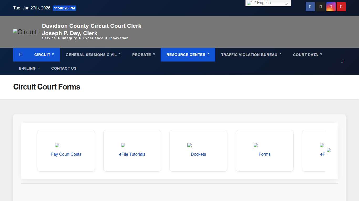
Task: Follow the Dockets link
Action: point(198,154)
